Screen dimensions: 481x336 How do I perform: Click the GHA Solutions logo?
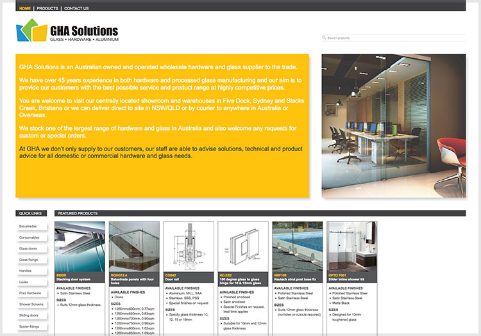67,30
